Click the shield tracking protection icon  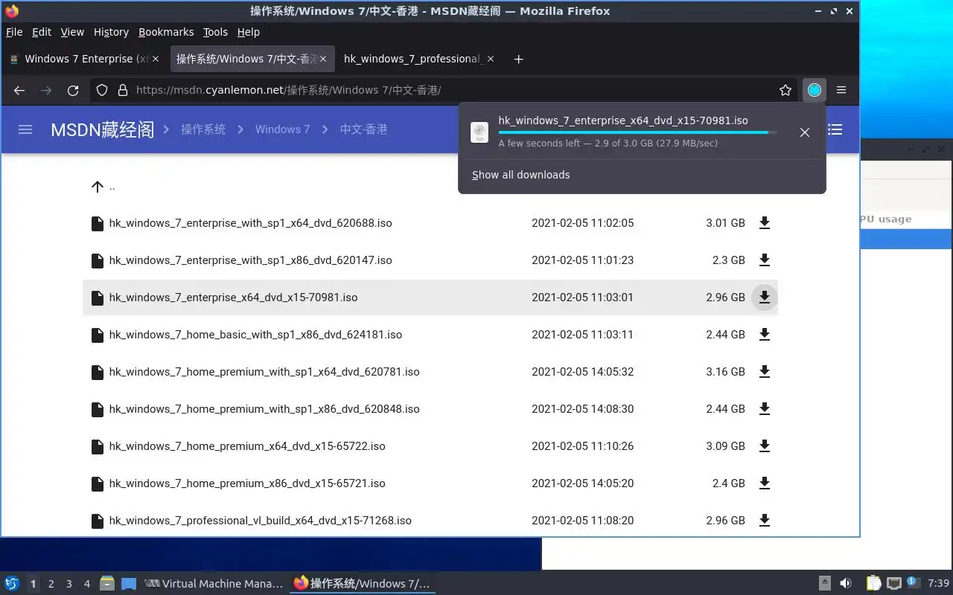pos(103,90)
